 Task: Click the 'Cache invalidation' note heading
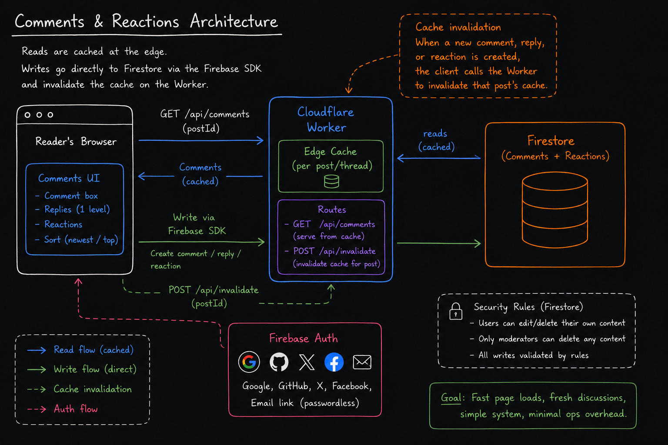pyautogui.click(x=458, y=27)
